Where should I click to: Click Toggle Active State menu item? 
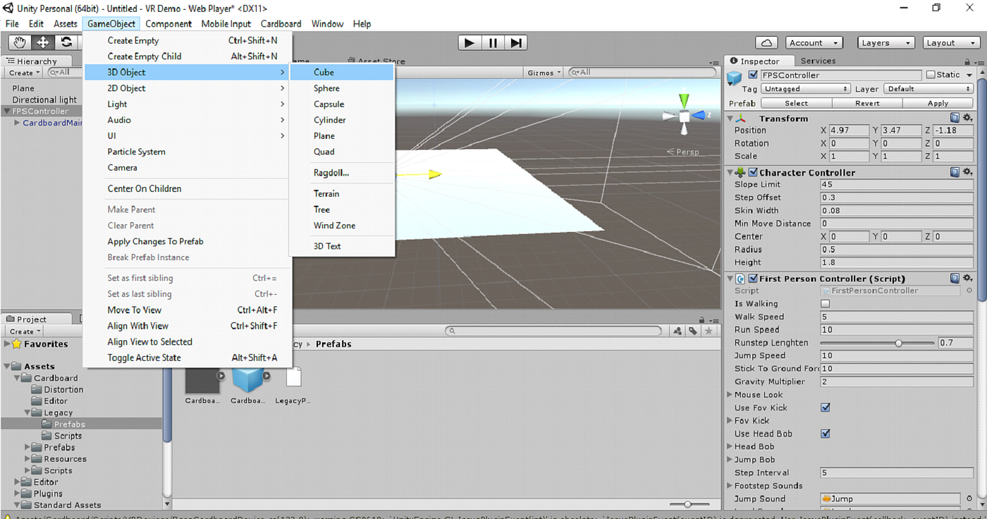click(x=186, y=358)
